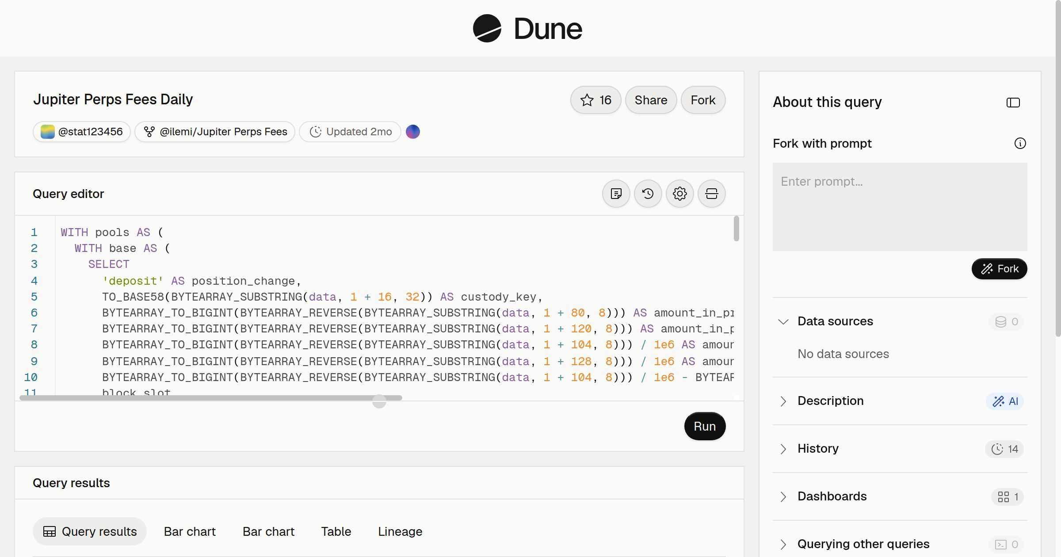The height and width of the screenshot is (557, 1061).
Task: Click the page vertical scrollbar
Action: 1058,168
